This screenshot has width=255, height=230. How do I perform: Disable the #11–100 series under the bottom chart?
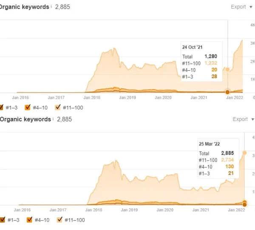coord(59,220)
